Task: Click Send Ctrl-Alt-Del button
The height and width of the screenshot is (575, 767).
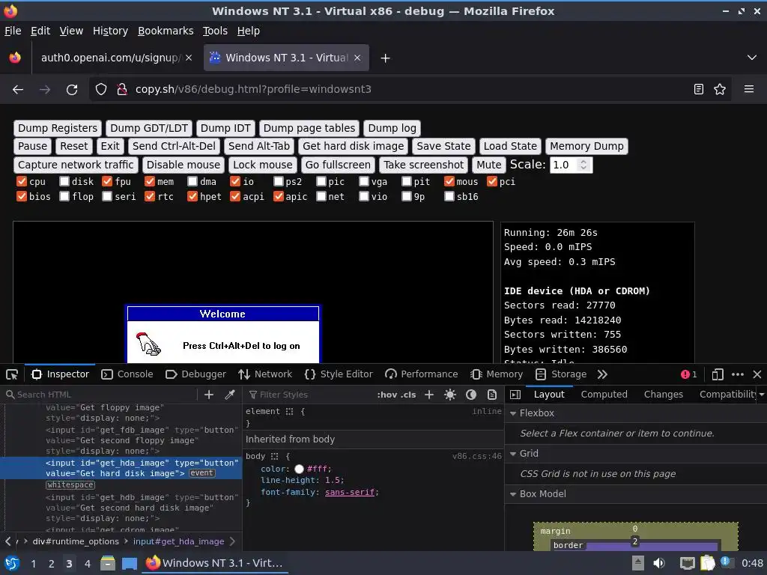Action: pos(174,146)
